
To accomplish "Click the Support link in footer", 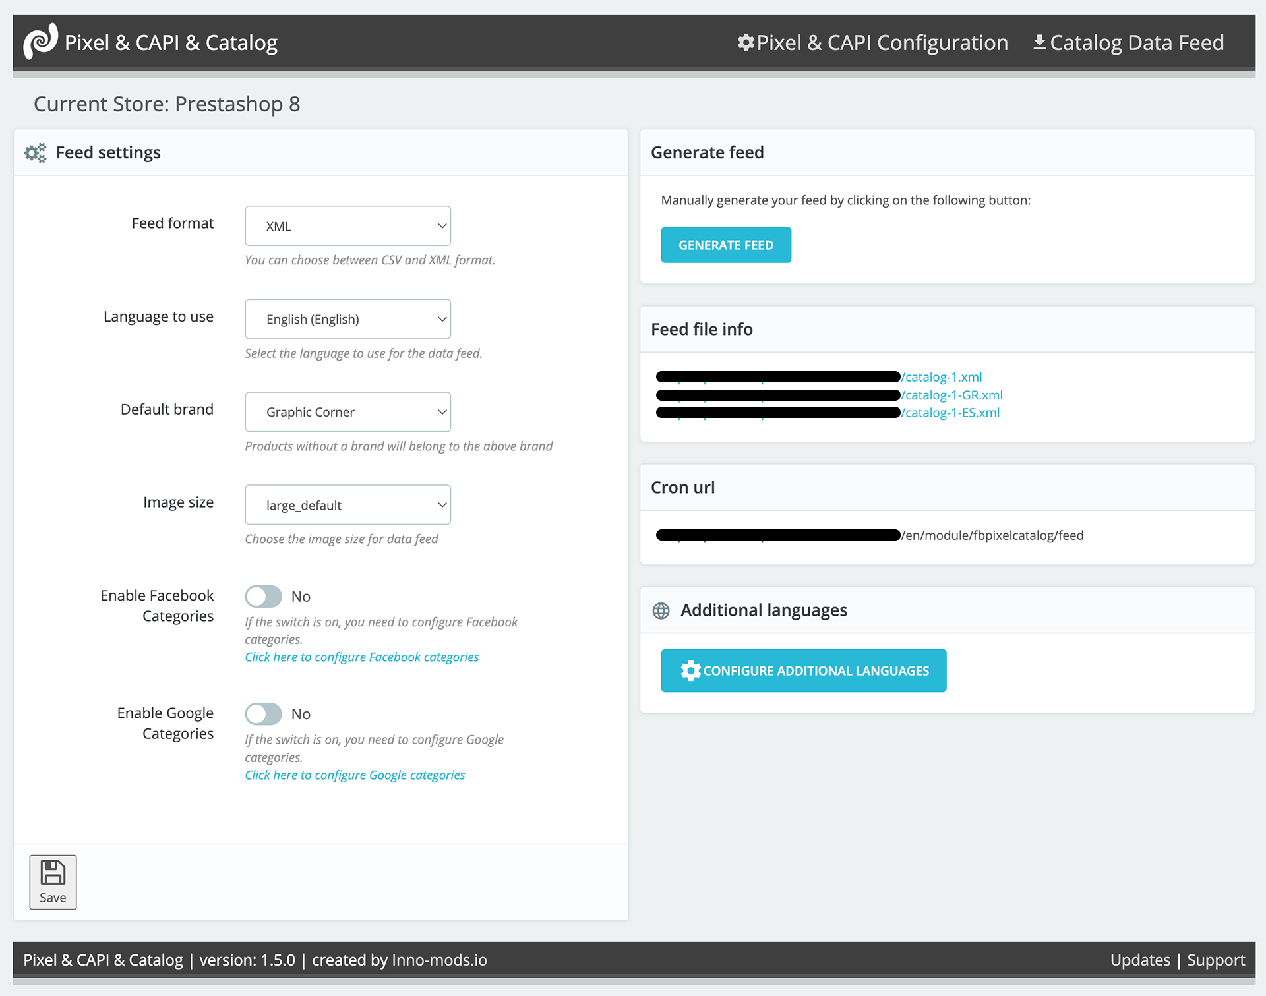I will tap(1216, 960).
